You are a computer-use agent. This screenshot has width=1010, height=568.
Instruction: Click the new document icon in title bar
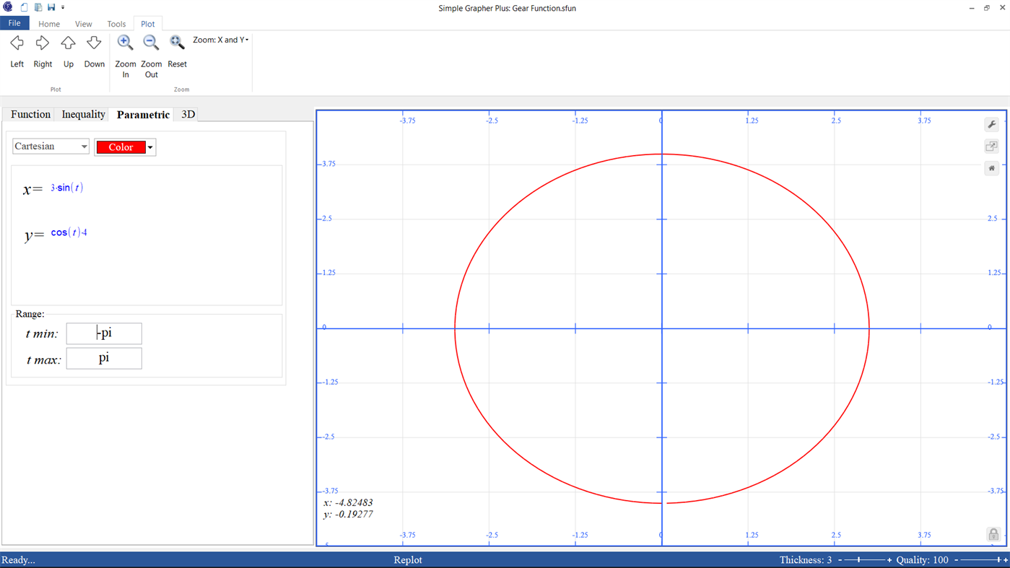[x=24, y=7]
